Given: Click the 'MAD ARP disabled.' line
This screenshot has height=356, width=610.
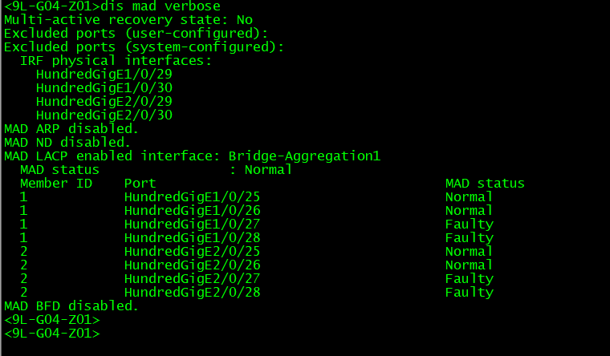Looking at the screenshot, I should pos(71,128).
